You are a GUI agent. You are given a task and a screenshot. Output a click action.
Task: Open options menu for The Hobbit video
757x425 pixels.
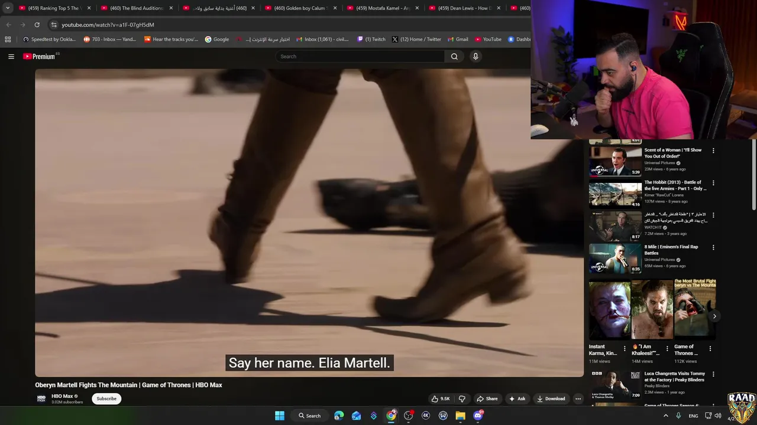[x=713, y=183]
